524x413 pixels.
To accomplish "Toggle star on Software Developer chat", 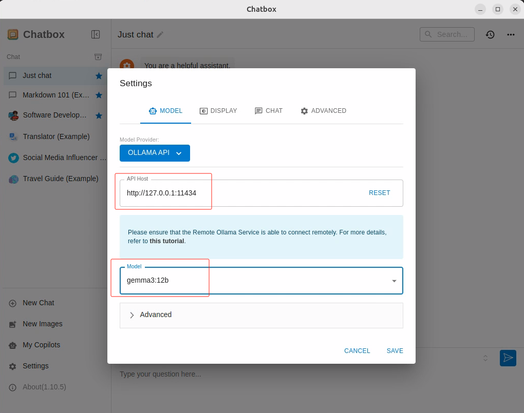I will [99, 115].
